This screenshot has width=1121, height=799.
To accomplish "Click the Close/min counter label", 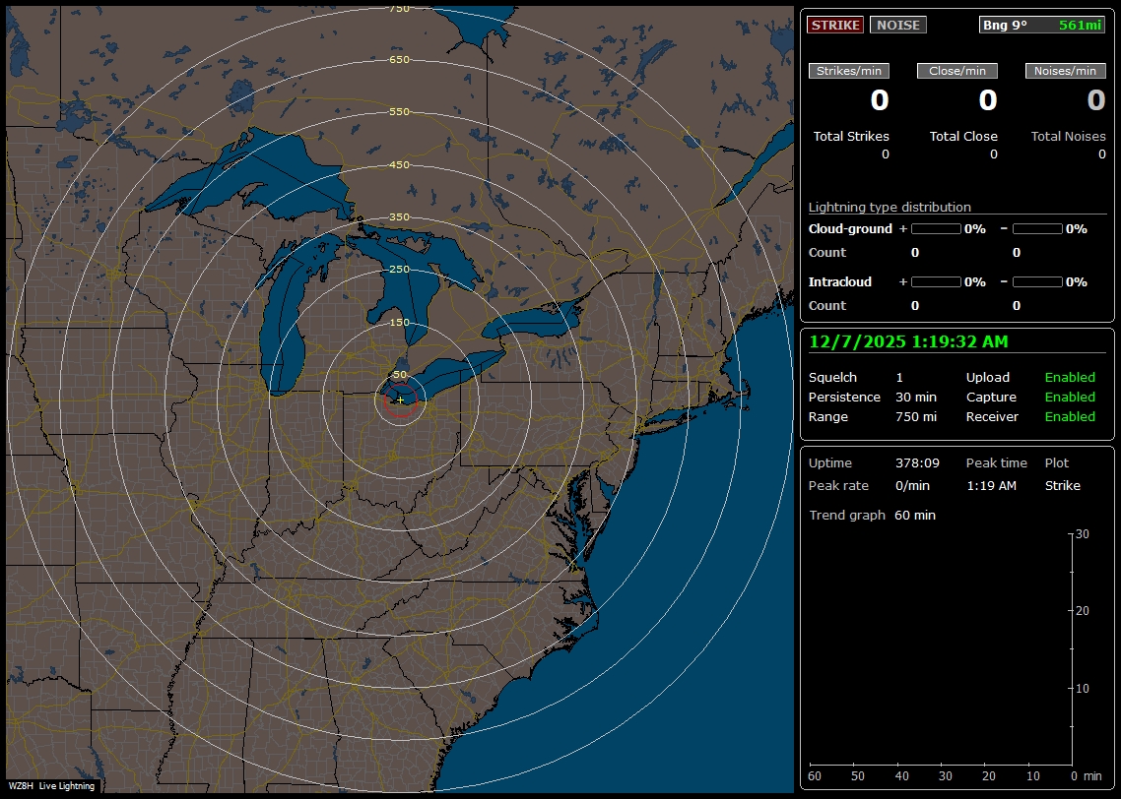I will pyautogui.click(x=956, y=70).
